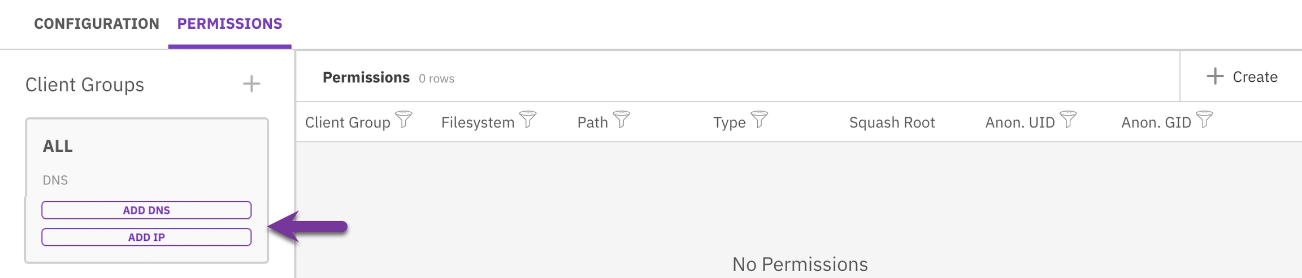Viewport: 1302px width, 278px height.
Task: Select the Permissions tab
Action: click(x=229, y=24)
